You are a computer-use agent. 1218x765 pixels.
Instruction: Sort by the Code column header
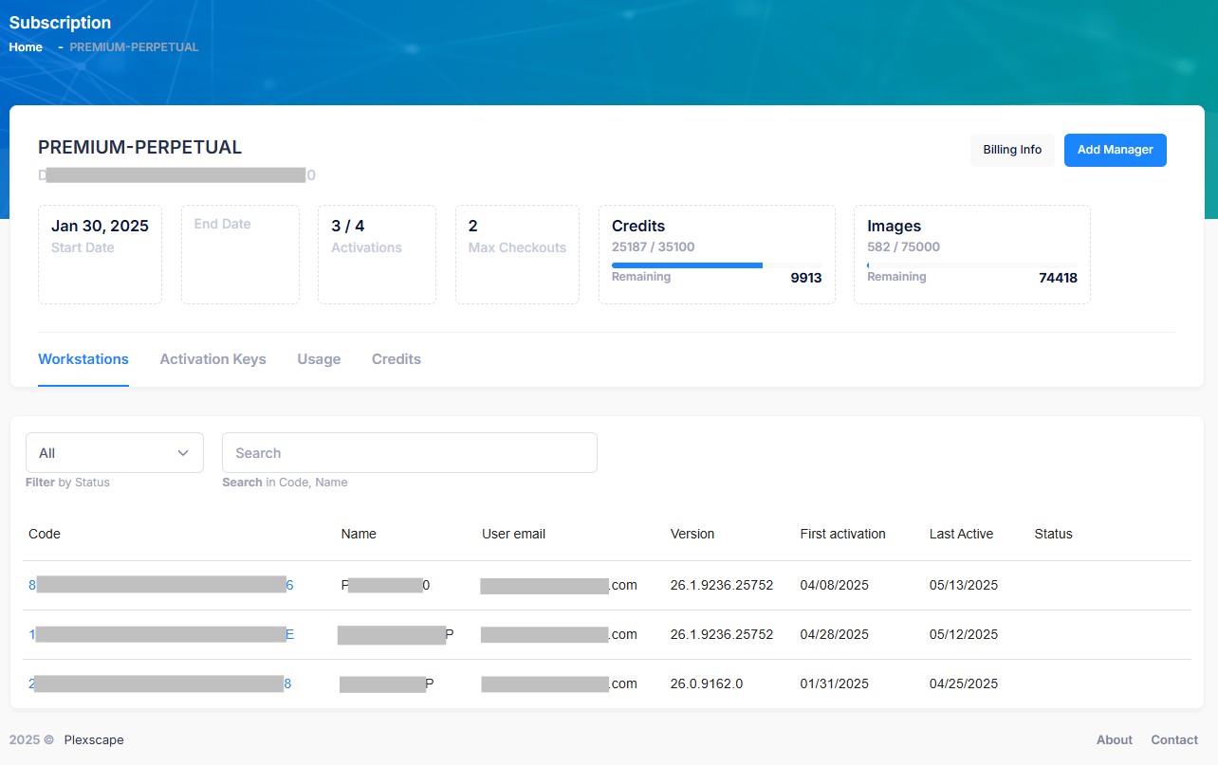[x=45, y=534]
